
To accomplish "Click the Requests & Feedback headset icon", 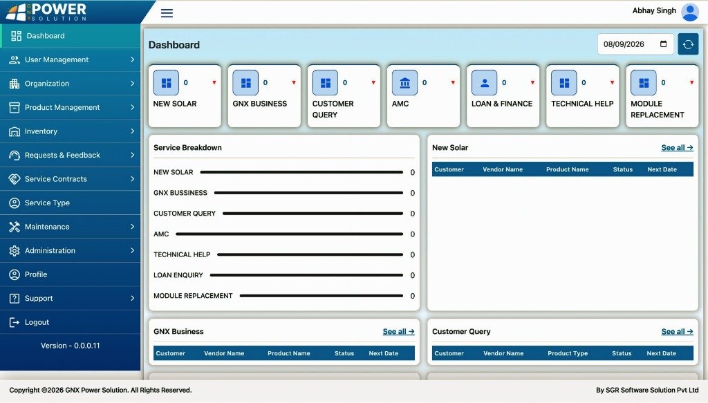I will coord(15,156).
